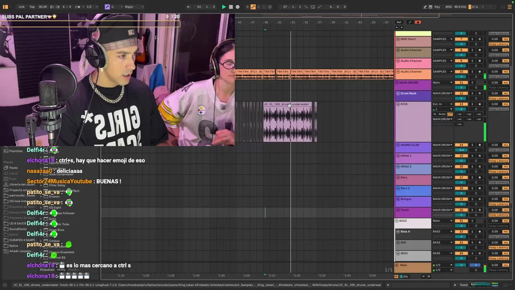The width and height of the screenshot is (515, 290).
Task: Open MIDI Start output SAMPLES dropdown
Action: click(442, 39)
